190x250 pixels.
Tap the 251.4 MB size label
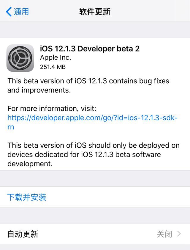click(x=53, y=67)
